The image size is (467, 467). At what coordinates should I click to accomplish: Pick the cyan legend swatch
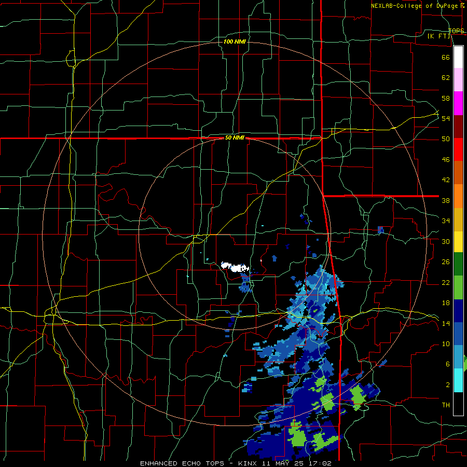click(x=458, y=380)
